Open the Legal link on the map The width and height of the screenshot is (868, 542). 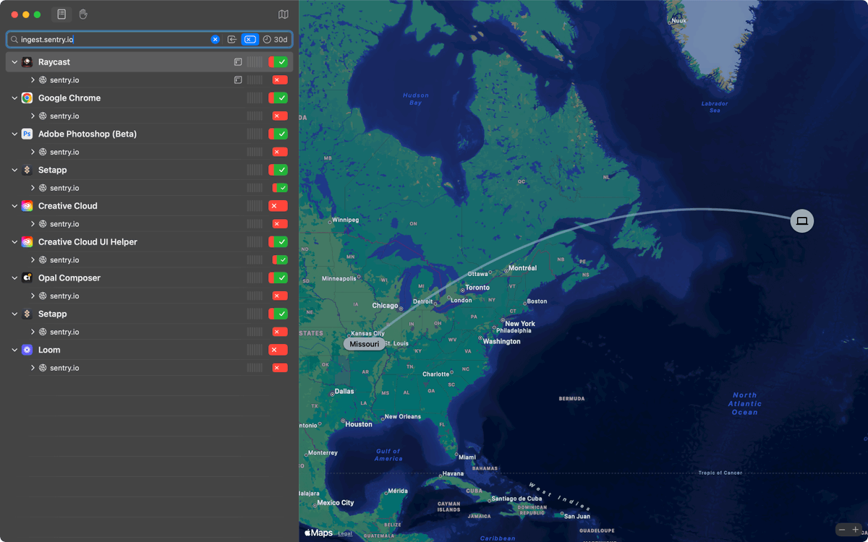(345, 533)
